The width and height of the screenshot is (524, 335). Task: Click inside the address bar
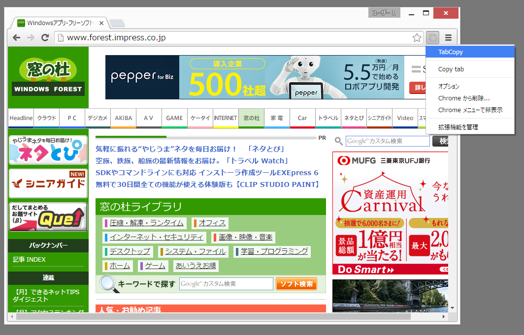point(197,37)
